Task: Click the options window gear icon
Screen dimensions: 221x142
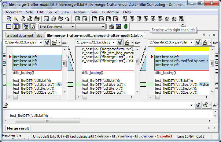Action: pos(119,26)
